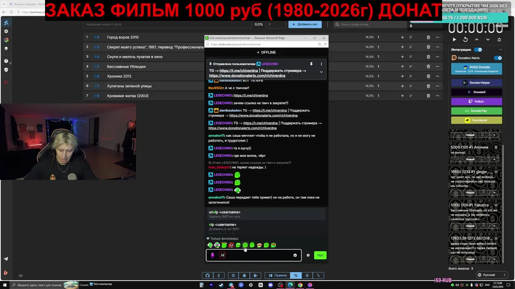Image resolution: width=515 pixels, height=289 pixels.
Task: Reset the auction timer
Action: pyautogui.click(x=466, y=39)
